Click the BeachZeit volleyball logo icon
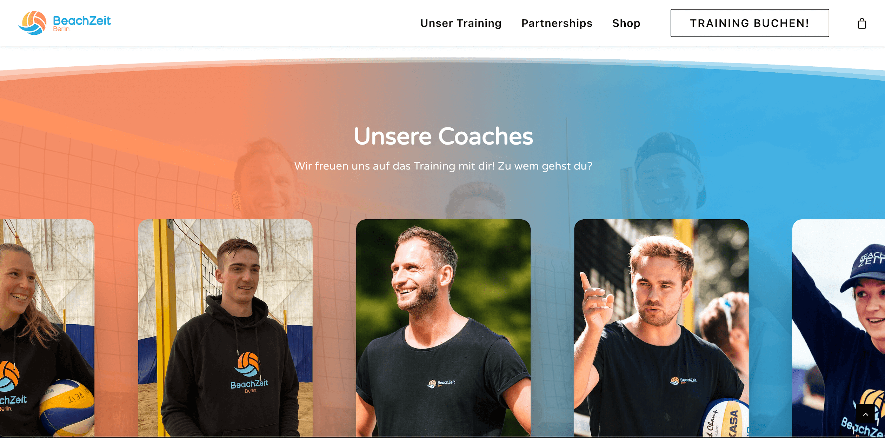The image size is (885, 438). 33,22
